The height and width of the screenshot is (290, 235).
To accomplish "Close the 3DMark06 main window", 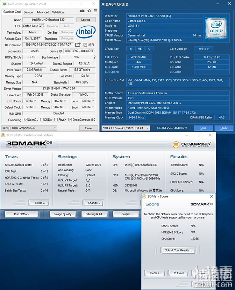I will click(x=210, y=135).
